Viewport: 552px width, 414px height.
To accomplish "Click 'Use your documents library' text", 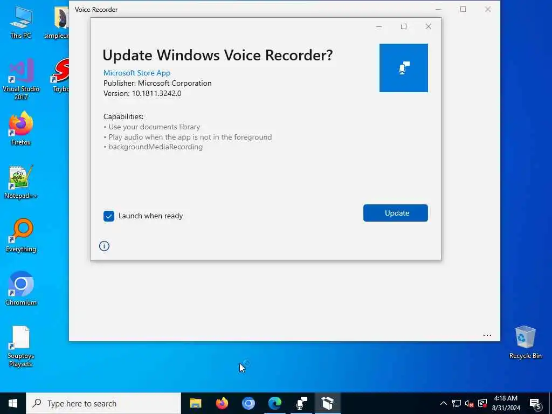I will click(154, 127).
